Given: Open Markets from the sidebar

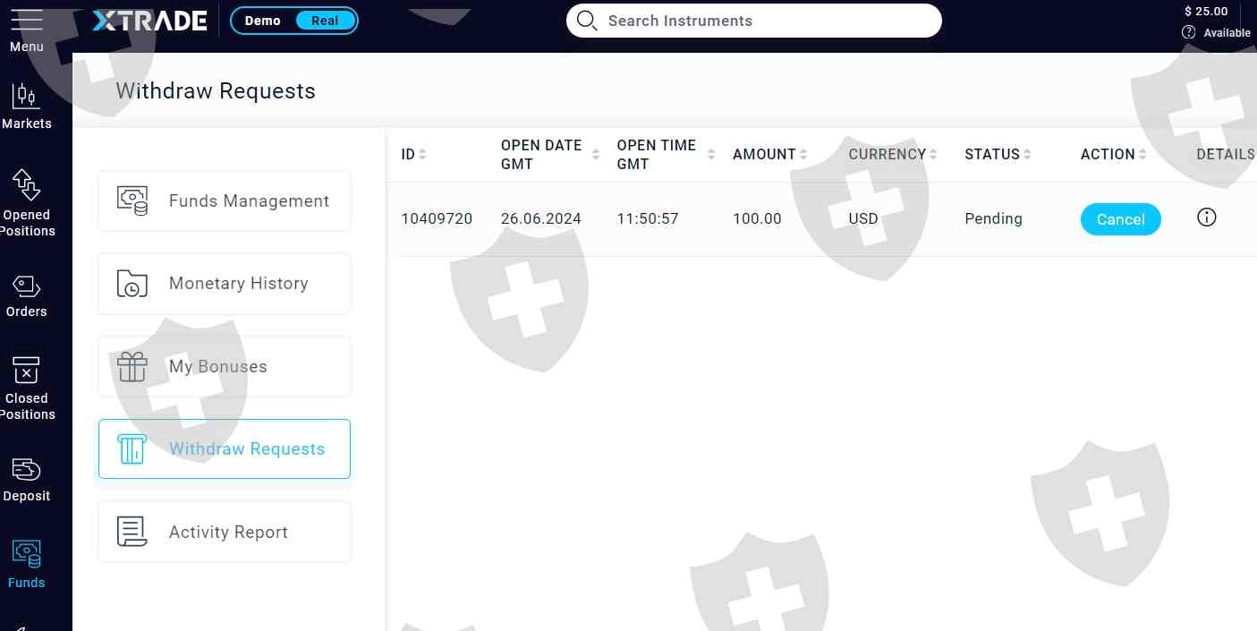Looking at the screenshot, I should tap(26, 105).
